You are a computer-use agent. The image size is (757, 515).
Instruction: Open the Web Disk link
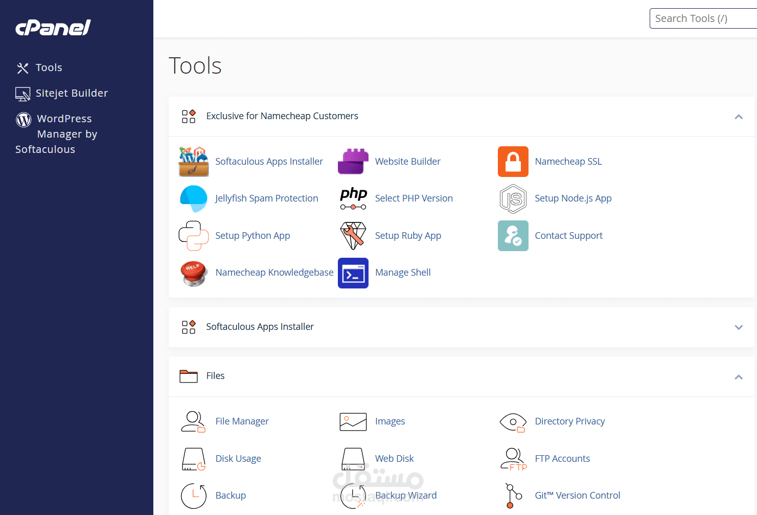pos(395,459)
